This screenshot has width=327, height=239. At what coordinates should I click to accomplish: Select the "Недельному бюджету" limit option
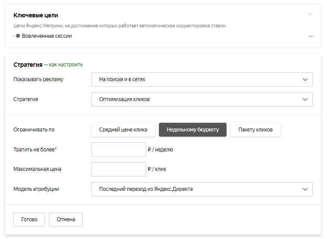pyautogui.click(x=193, y=130)
